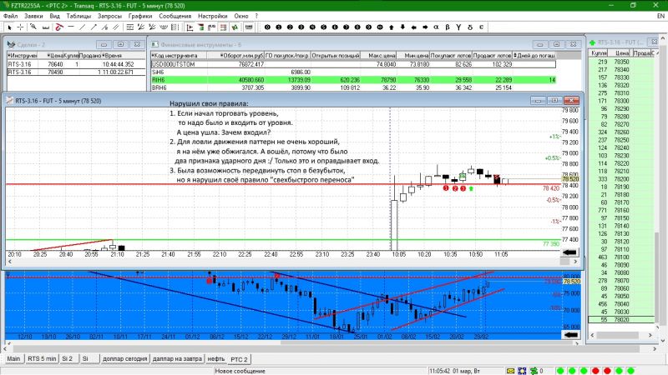
Task: Insert marker number 0 circle
Action: pos(267,27)
